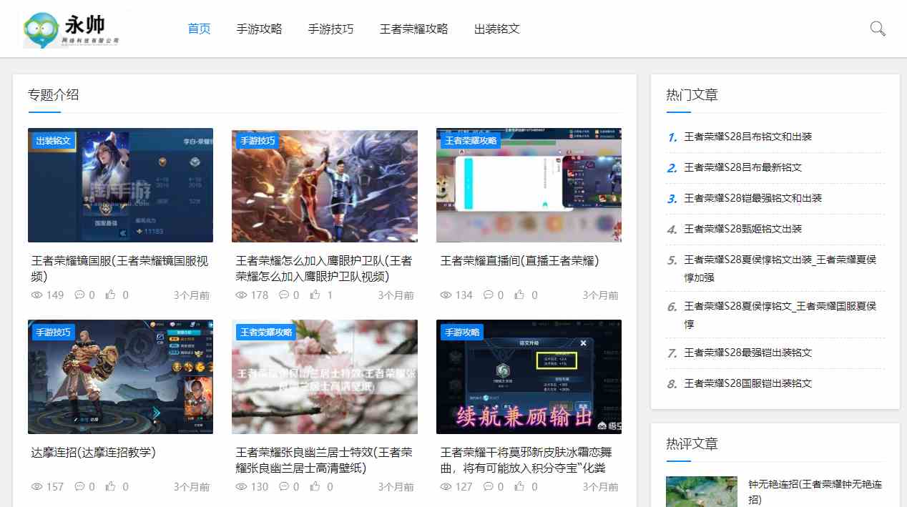Viewport: 907px width, 507px height.
Task: Navigate to 出装铭文 menu item
Action: click(x=496, y=29)
